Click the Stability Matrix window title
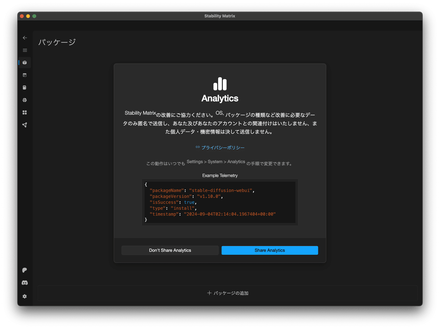This screenshot has height=329, width=440. (x=220, y=16)
